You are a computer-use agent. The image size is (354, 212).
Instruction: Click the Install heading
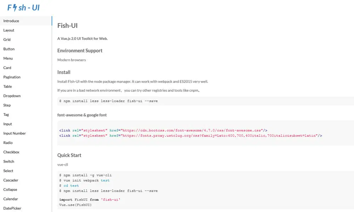(64, 72)
